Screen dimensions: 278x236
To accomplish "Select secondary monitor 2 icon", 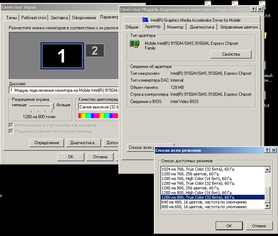I will click(95, 51).
